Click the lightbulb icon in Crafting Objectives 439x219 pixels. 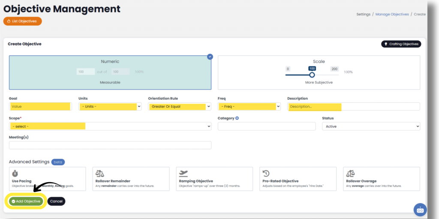(385, 44)
